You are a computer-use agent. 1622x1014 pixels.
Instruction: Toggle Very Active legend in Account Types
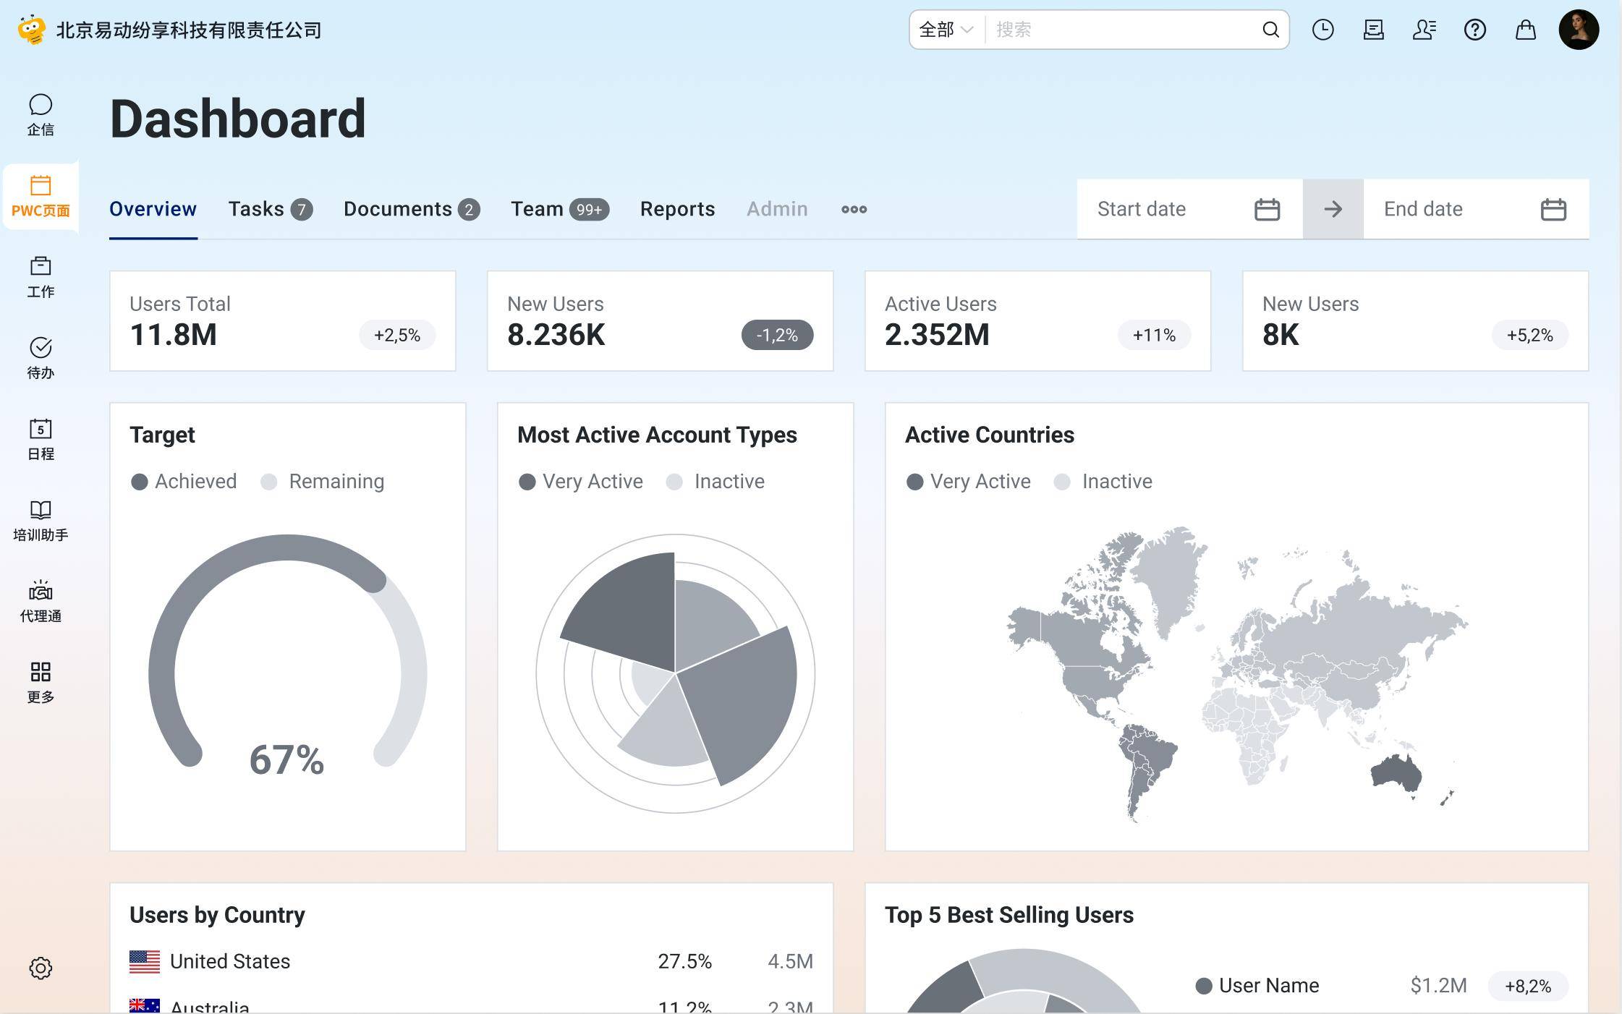(x=581, y=482)
